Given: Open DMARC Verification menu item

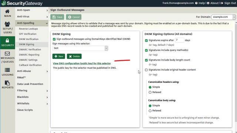Looking at the screenshot, I should tap(30, 50).
